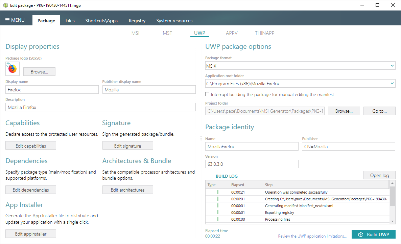Click the Build UWP button
401x244 pixels.
(373, 235)
